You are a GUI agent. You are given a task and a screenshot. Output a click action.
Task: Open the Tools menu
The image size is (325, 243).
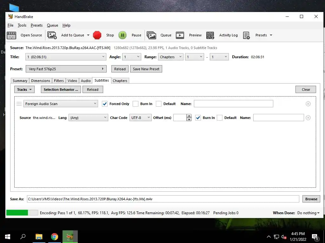click(x=22, y=25)
